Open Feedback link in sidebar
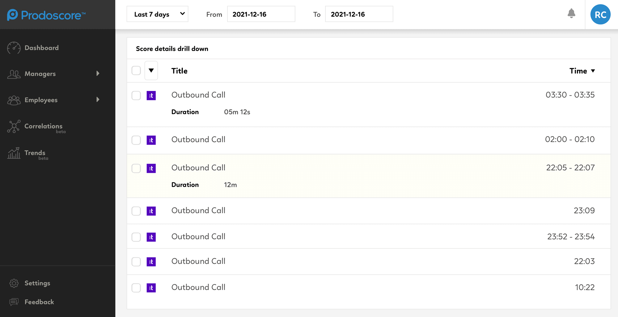618x317 pixels. pyautogui.click(x=39, y=302)
